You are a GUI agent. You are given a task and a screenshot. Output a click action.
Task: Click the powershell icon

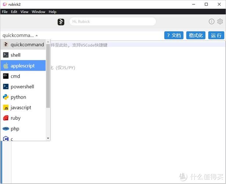[6, 86]
